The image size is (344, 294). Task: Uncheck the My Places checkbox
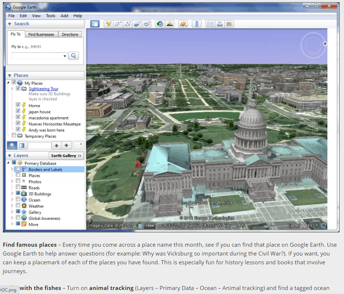click(x=14, y=82)
